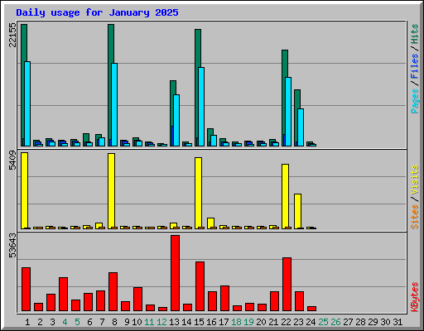
Task: Click the yellow visits bar for day 23
Action: pos(297,211)
